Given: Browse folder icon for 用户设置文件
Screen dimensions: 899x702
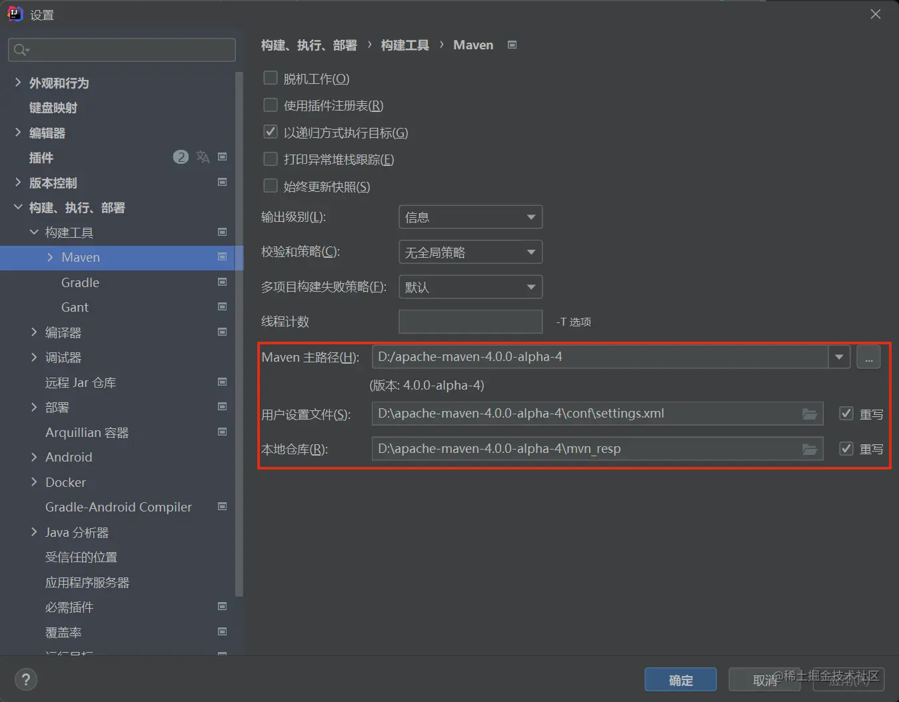Looking at the screenshot, I should pyautogui.click(x=810, y=414).
